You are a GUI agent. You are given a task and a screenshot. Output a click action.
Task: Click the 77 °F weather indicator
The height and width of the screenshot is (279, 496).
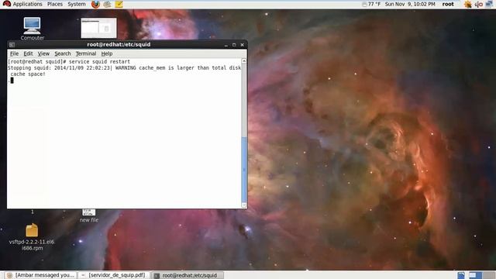371,4
